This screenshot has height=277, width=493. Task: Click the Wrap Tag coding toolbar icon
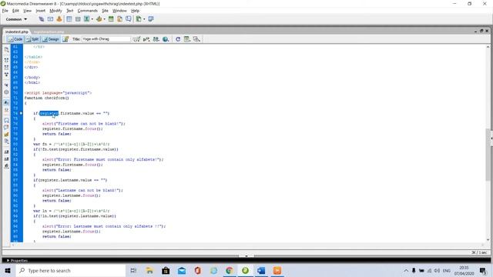point(6,135)
